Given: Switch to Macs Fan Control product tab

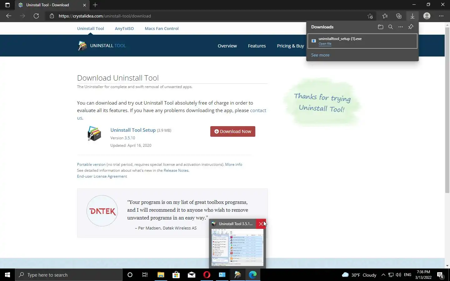Looking at the screenshot, I should [x=162, y=28].
